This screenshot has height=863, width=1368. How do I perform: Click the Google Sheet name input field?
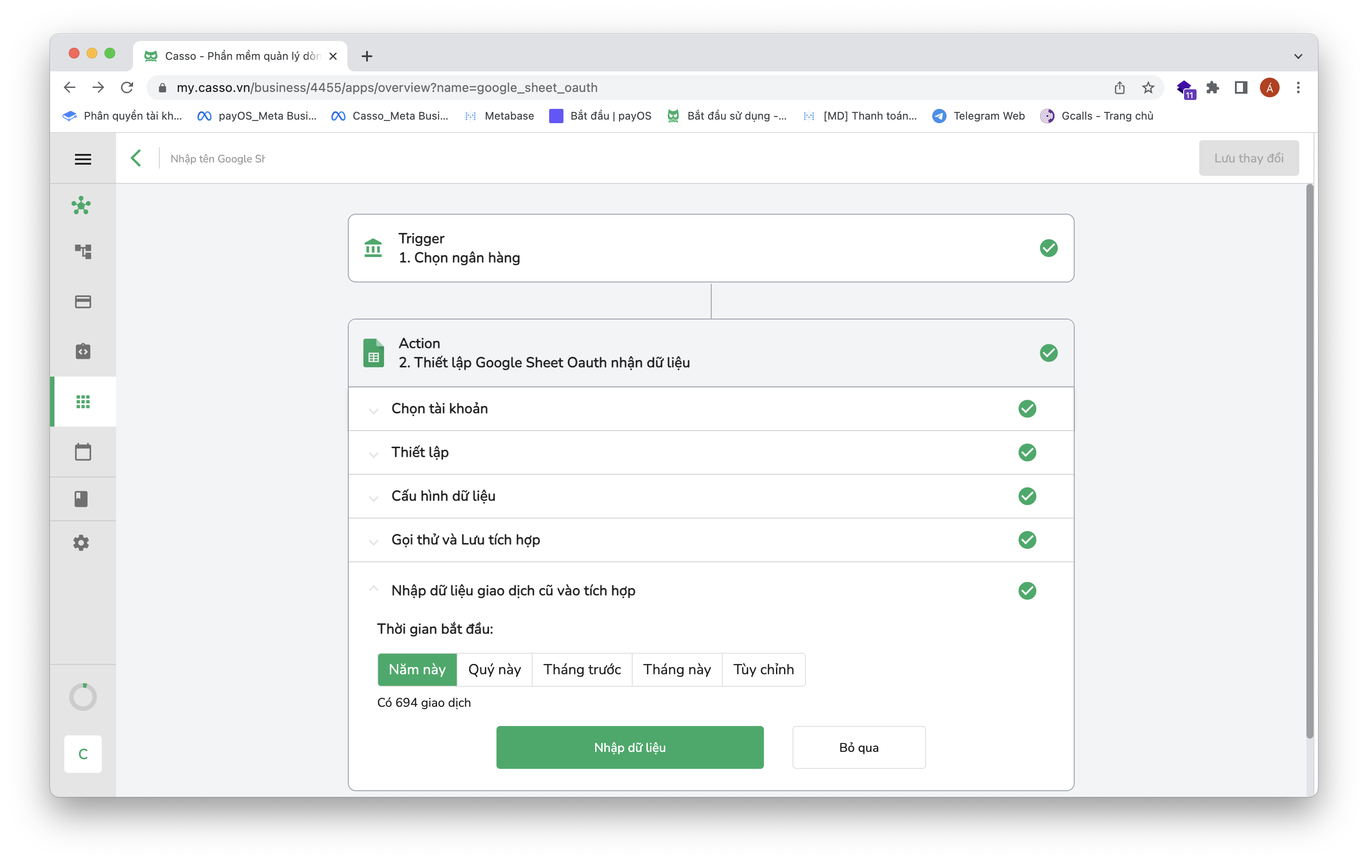218,159
